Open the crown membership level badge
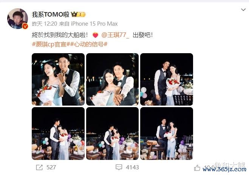 78,14
